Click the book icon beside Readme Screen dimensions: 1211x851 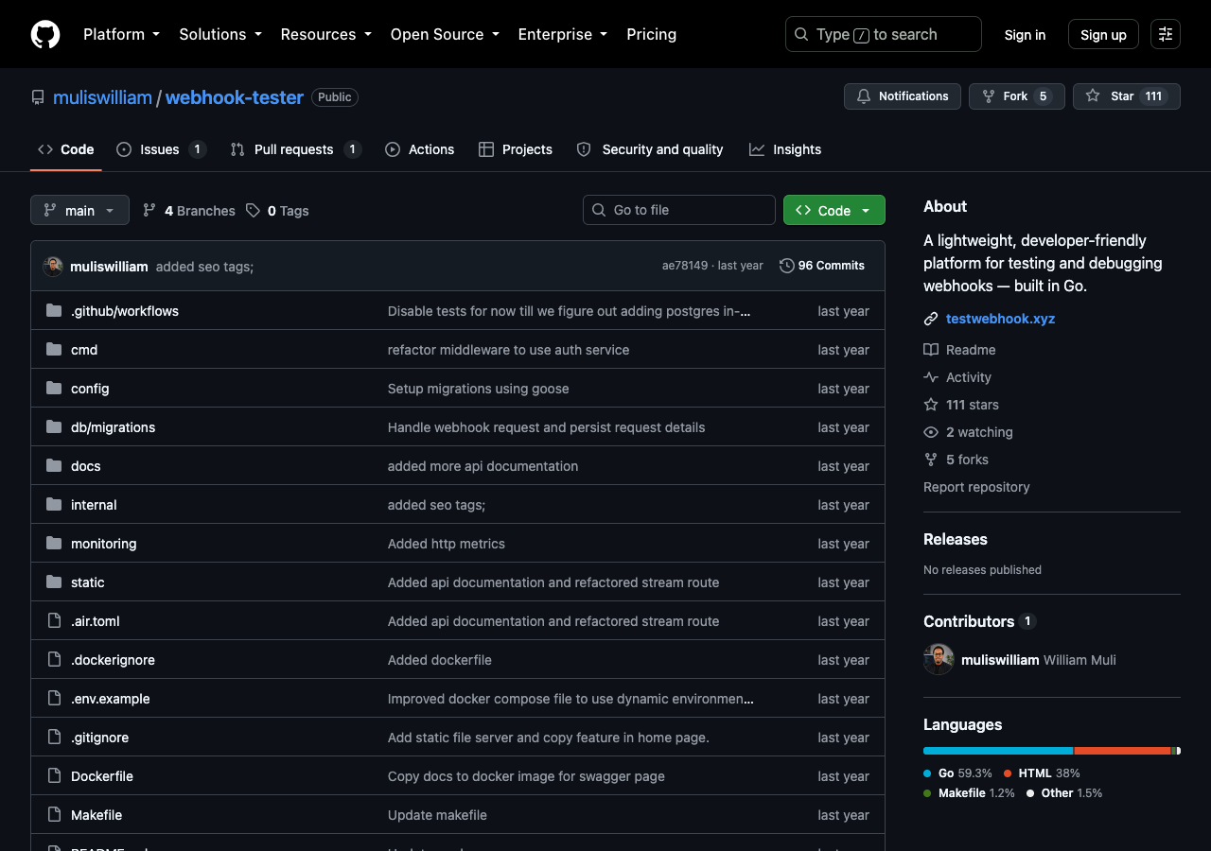931,350
